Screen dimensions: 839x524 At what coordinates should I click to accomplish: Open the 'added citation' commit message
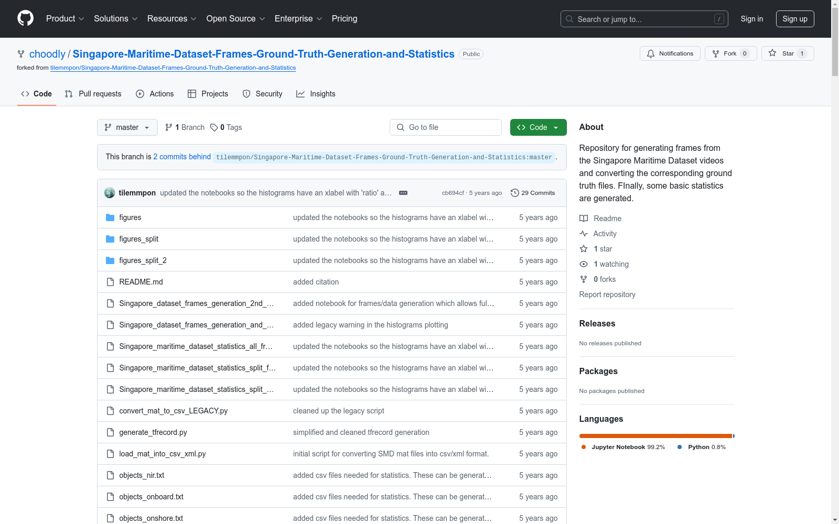[x=316, y=282]
